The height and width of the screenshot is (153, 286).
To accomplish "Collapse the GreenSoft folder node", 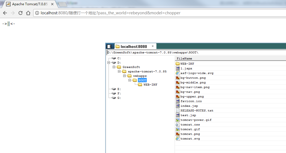I will [114, 67].
